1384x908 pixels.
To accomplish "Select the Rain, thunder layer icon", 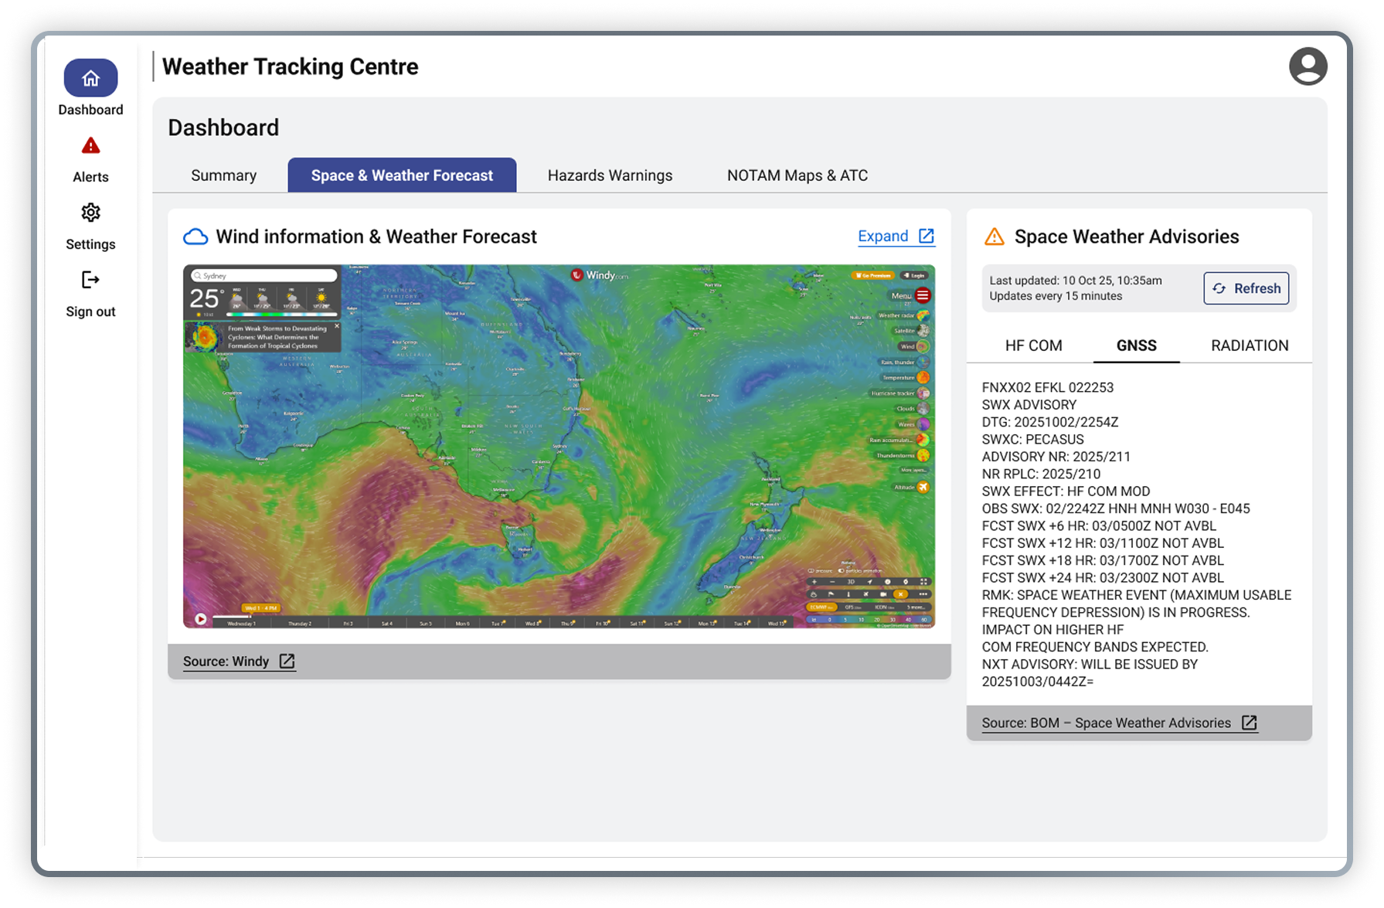I will point(923,362).
